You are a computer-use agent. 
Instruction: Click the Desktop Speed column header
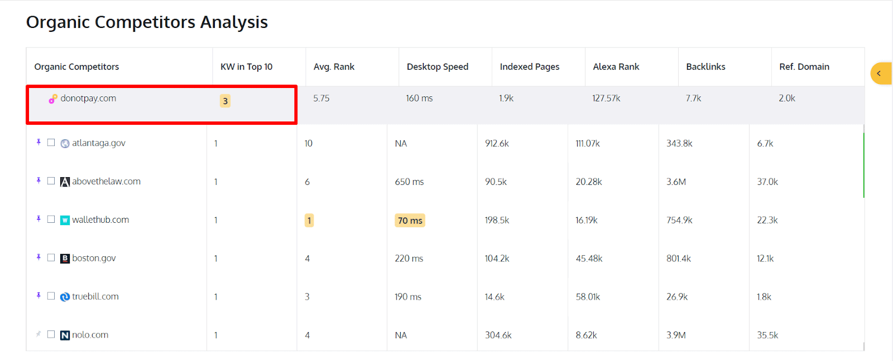437,67
